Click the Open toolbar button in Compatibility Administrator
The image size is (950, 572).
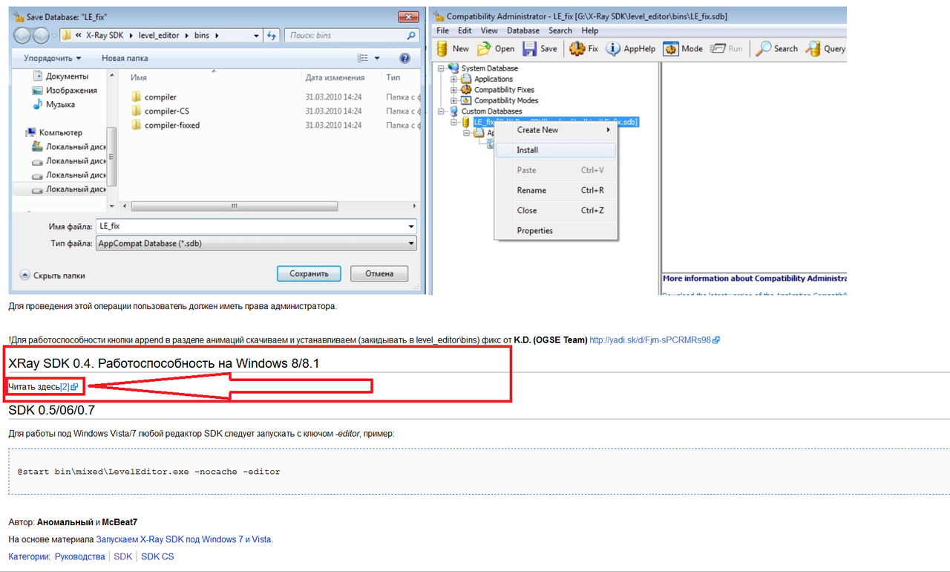point(496,48)
